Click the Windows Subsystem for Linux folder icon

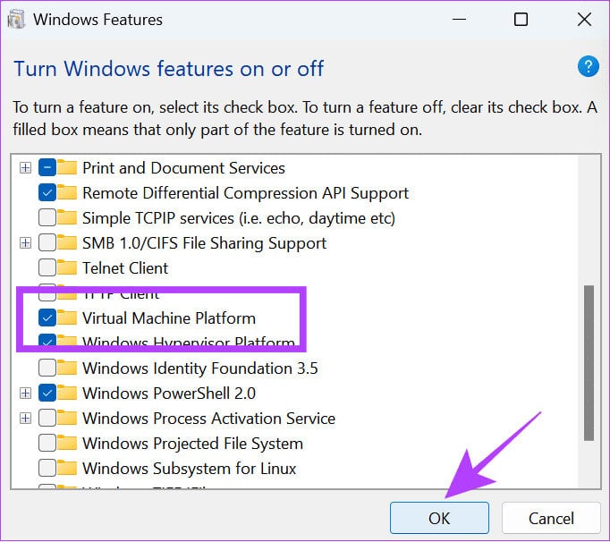point(67,468)
